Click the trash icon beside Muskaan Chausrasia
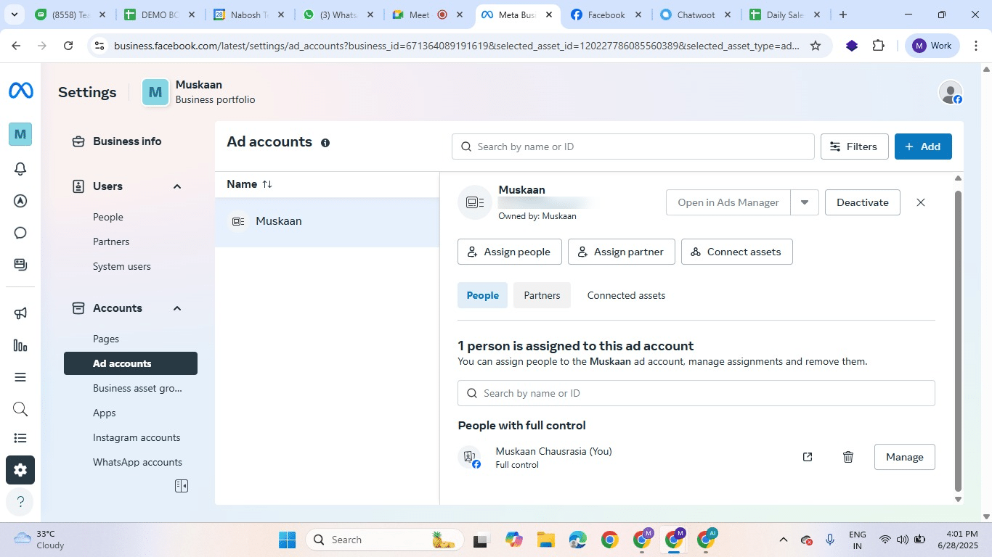 tap(847, 456)
